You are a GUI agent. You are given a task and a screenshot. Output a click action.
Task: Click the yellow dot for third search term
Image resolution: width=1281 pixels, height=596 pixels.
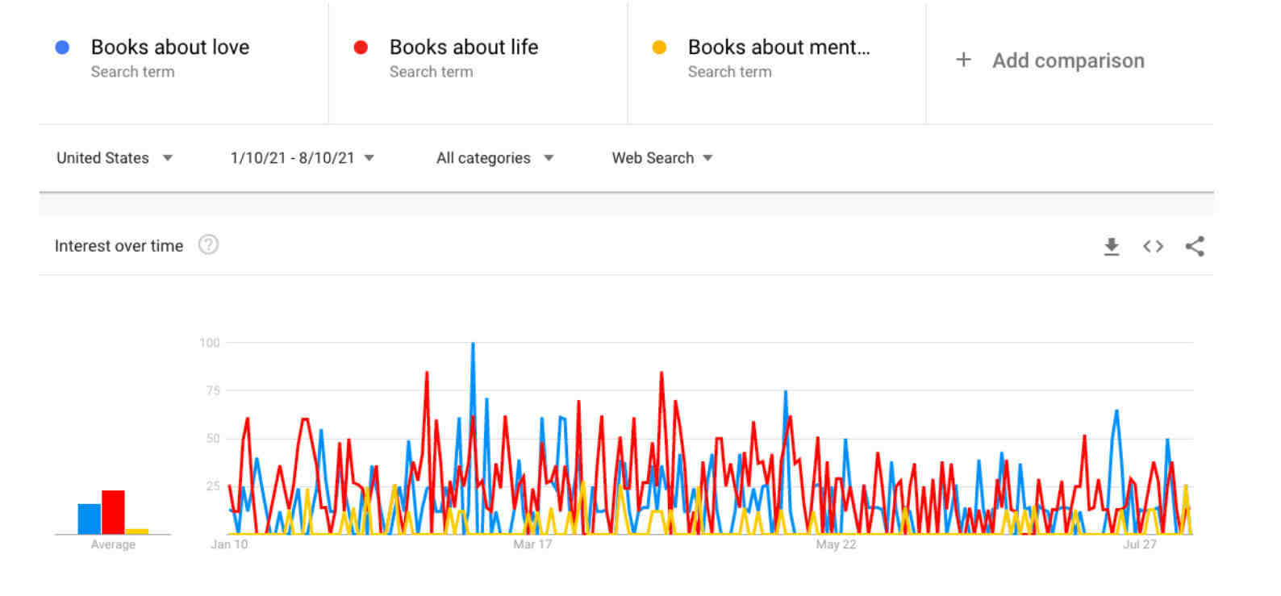point(659,48)
